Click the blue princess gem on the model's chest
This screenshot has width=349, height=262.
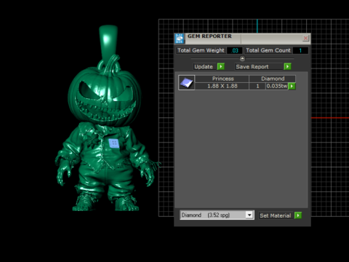(113, 143)
